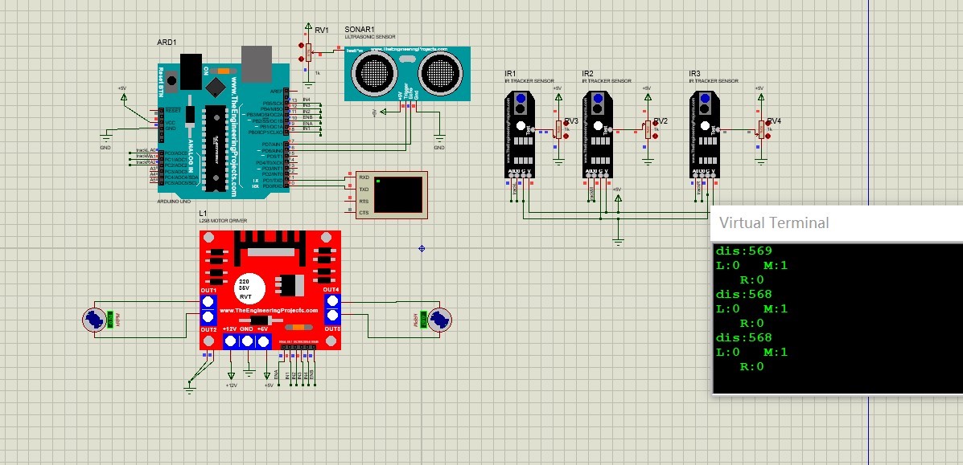
Task: Select the RV2 potentiometer resistor body
Action: (x=648, y=130)
